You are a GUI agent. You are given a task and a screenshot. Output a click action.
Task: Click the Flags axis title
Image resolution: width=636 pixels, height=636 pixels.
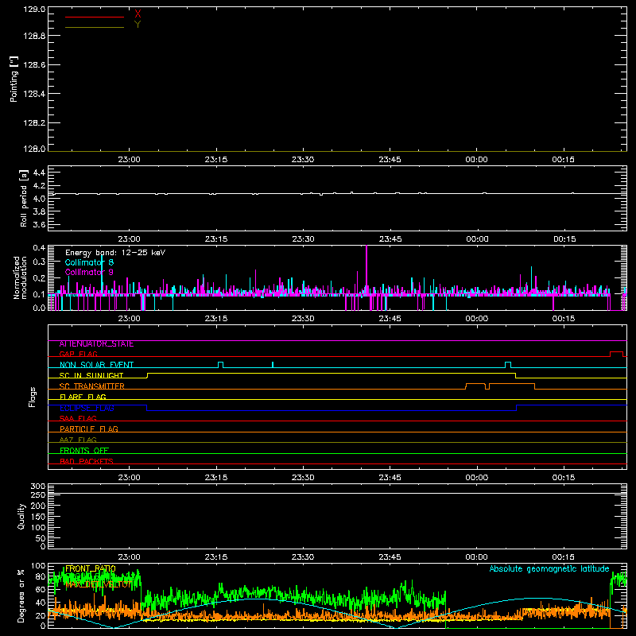(32, 397)
